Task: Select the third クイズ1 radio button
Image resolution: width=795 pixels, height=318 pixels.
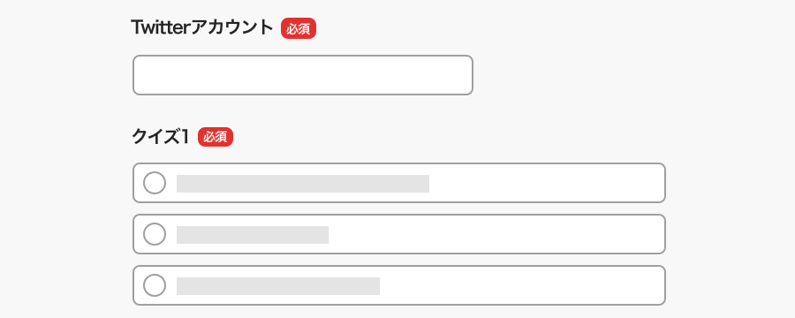Action: click(155, 285)
